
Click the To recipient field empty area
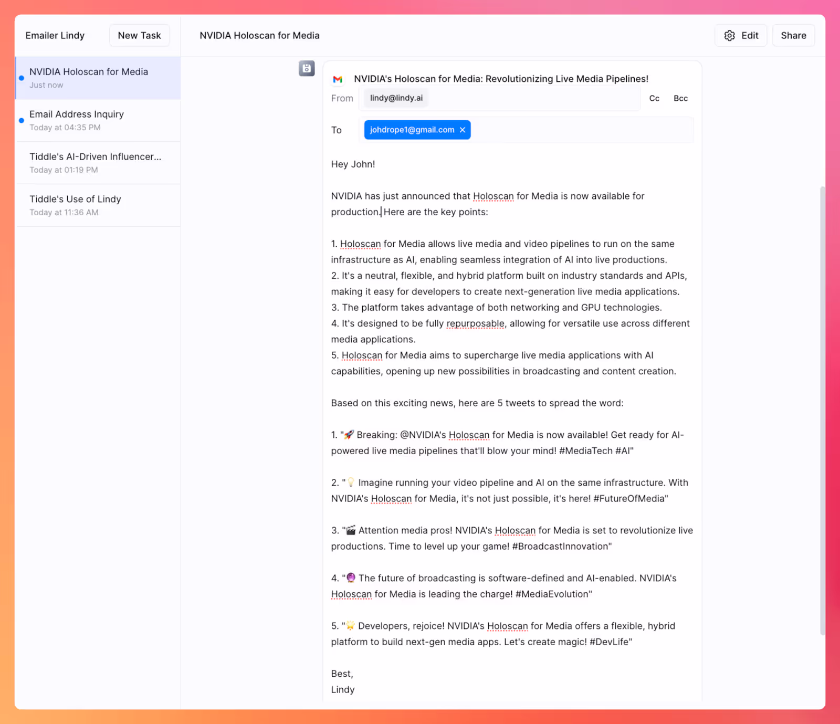click(x=582, y=130)
